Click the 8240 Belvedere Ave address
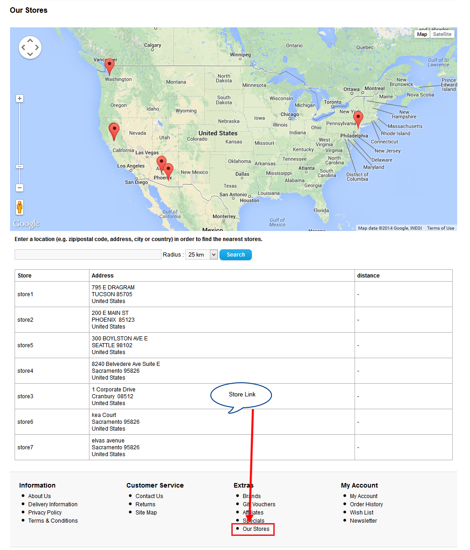Viewport: 470px width, 550px height. coord(222,371)
